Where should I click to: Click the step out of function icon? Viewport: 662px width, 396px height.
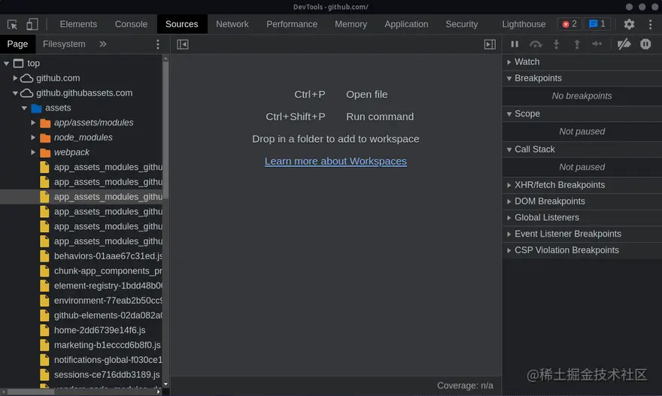pos(577,44)
